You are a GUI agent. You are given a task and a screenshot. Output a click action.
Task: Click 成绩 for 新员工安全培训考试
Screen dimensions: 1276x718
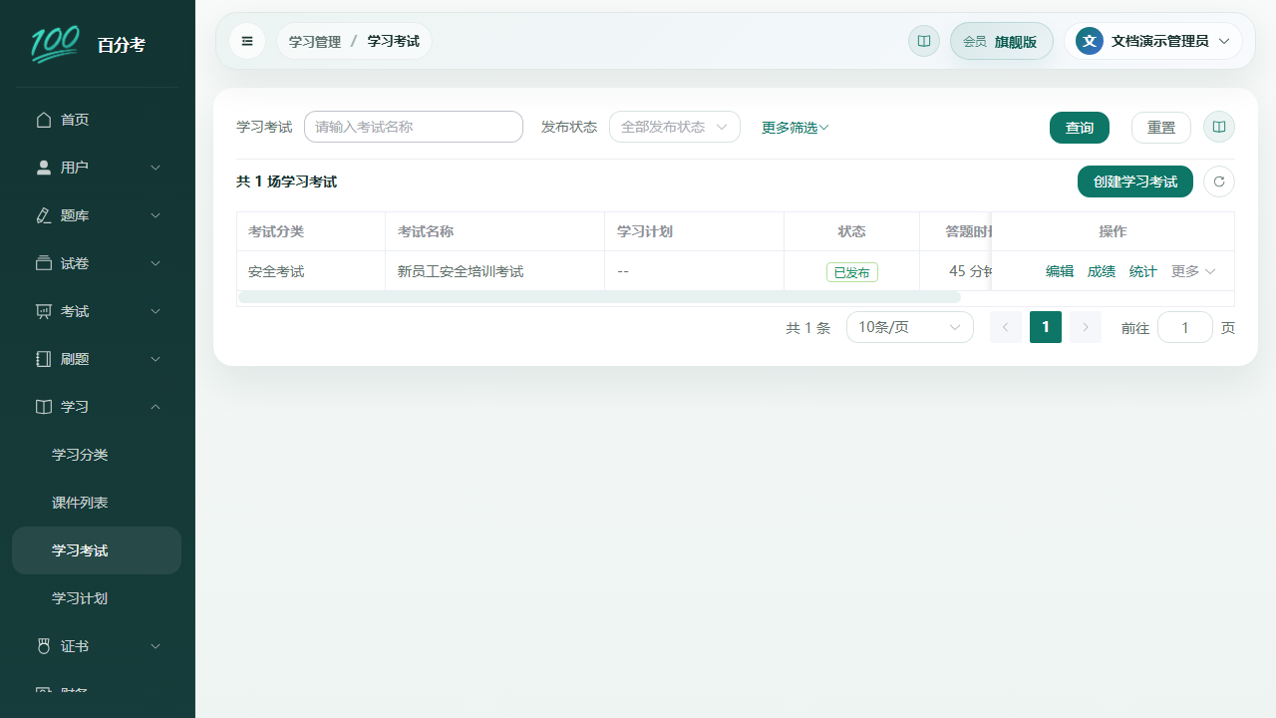pos(1102,271)
